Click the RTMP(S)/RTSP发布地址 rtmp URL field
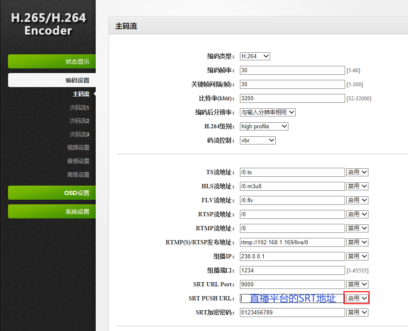Image resolution: width=408 pixels, height=331 pixels. pos(292,242)
